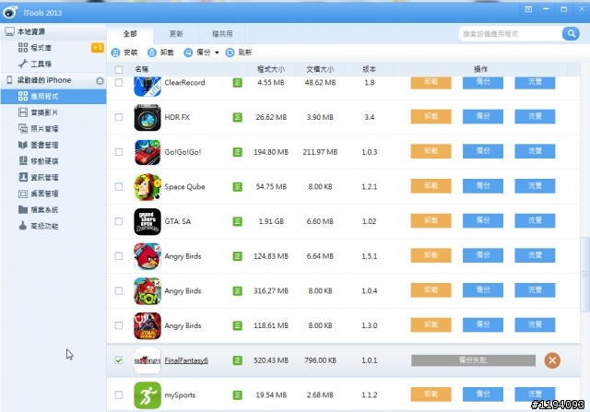Screen dimensions: 590x412
Task: Click the Angry Birds Star Wars 1.3.0 icon
Action: [x=147, y=325]
